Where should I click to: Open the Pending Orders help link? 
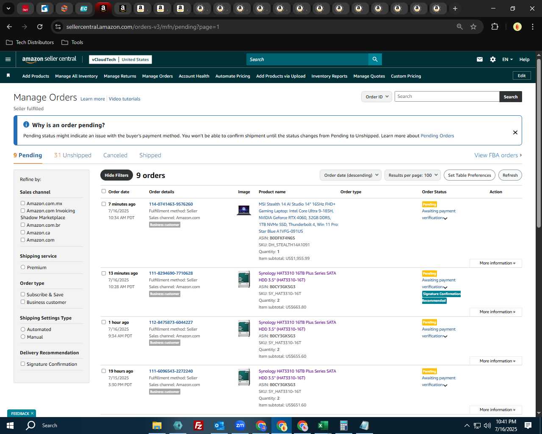pos(437,136)
